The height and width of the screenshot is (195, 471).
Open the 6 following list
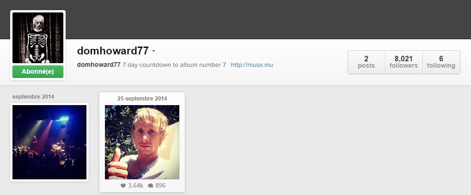tap(441, 62)
